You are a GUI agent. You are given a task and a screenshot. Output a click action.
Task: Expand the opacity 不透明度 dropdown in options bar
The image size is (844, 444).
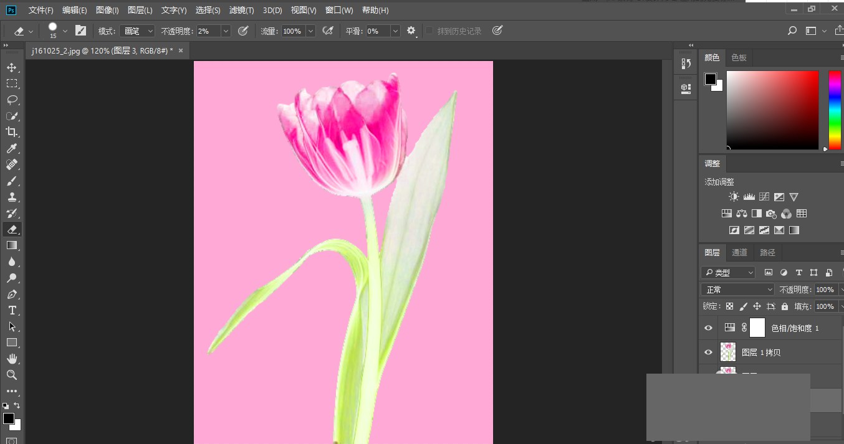coord(225,31)
